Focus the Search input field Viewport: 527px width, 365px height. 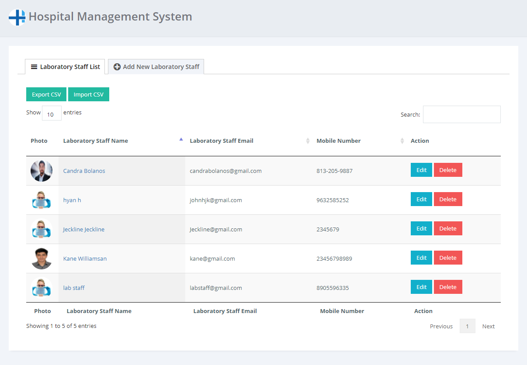point(461,114)
